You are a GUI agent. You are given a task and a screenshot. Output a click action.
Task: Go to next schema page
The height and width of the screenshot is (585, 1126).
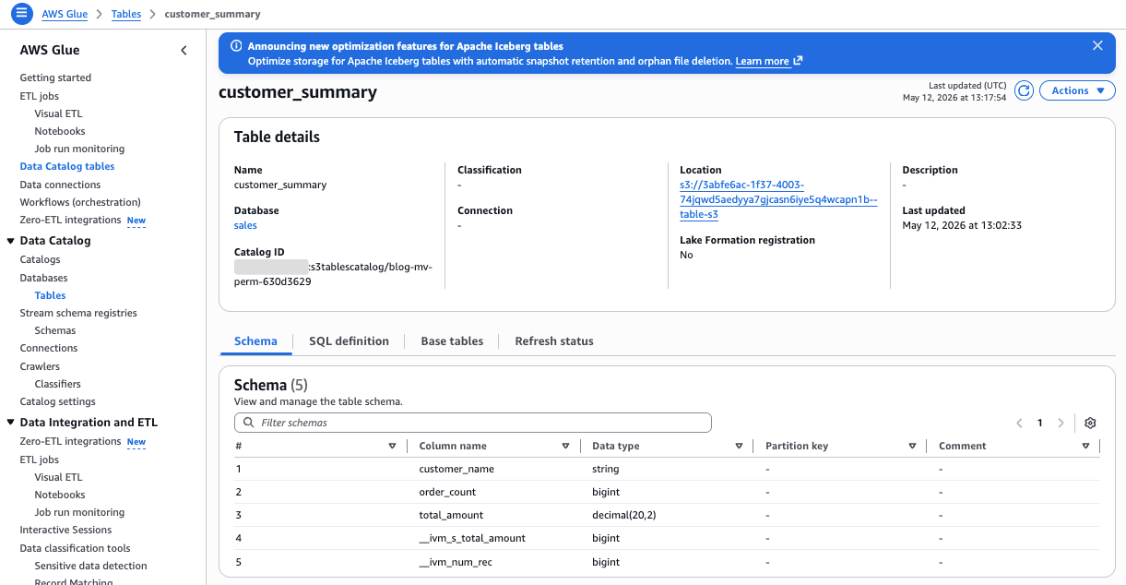click(x=1061, y=423)
